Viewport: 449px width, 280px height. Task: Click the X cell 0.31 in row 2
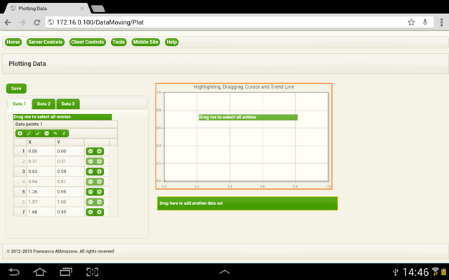[x=41, y=162]
